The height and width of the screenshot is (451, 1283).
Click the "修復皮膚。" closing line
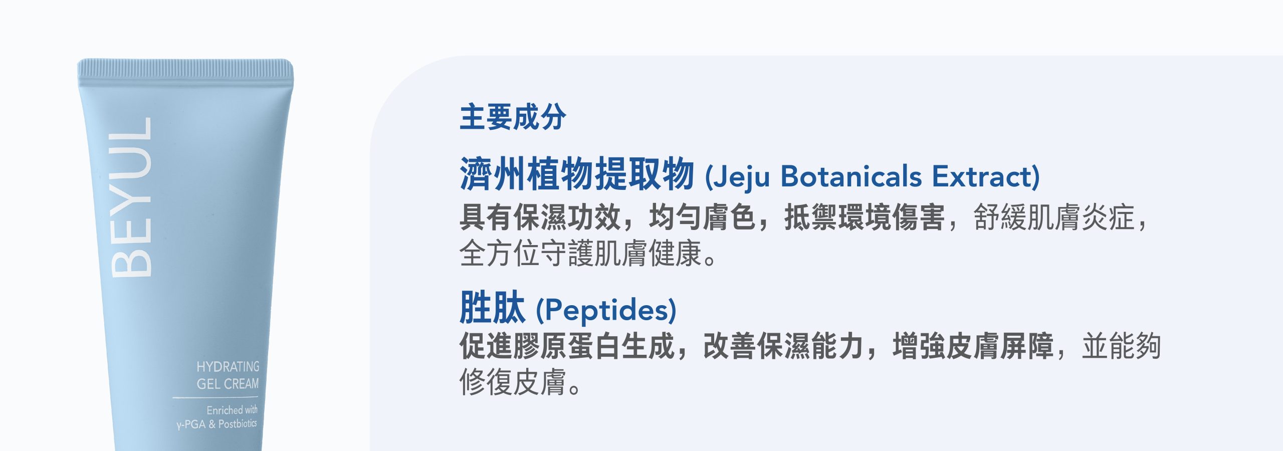click(x=521, y=382)
